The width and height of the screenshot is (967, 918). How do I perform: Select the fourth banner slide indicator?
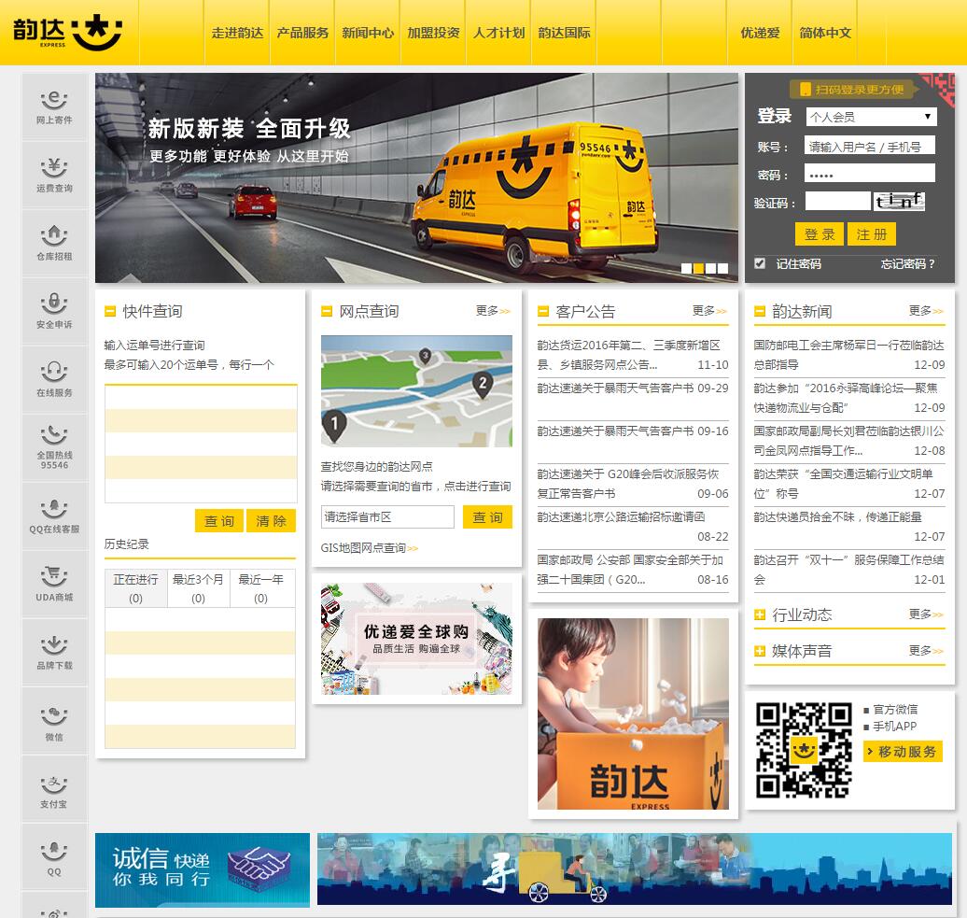[x=722, y=268]
